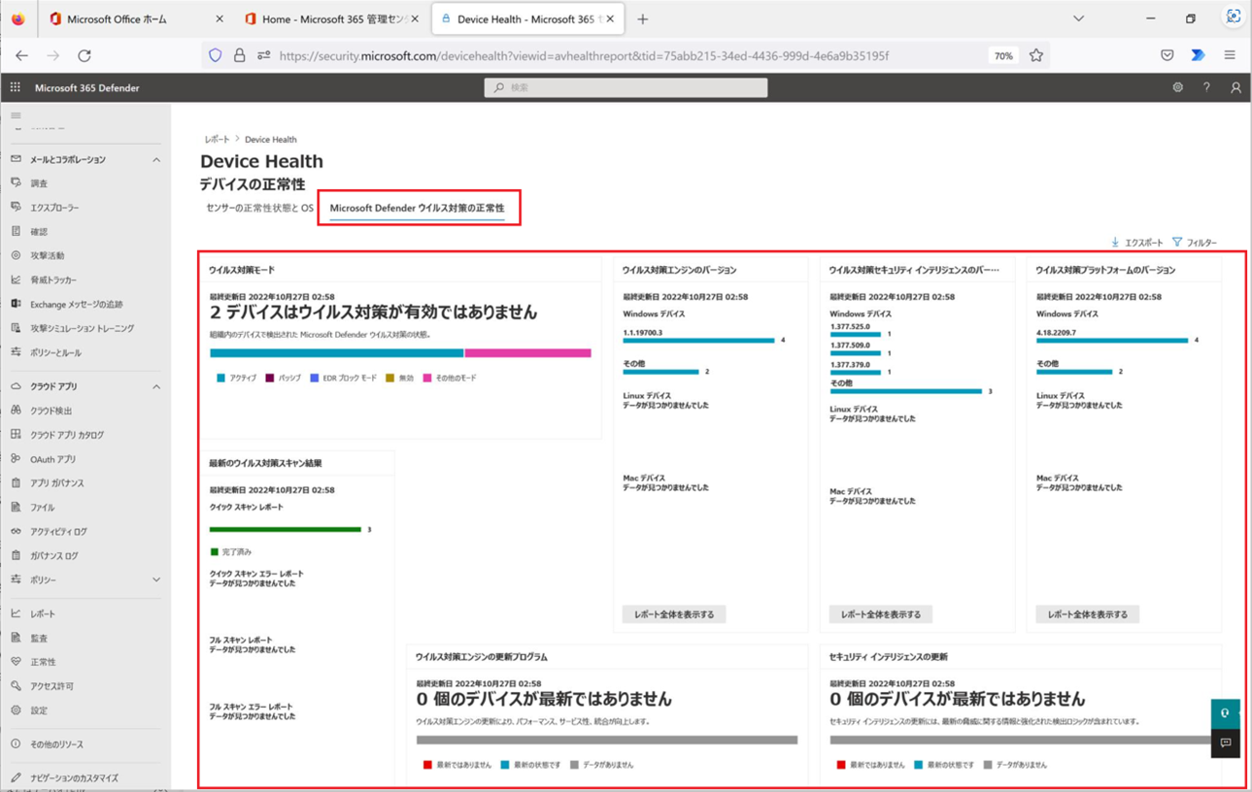
Task: Open 設定 in sidebar
Action: tap(39, 710)
